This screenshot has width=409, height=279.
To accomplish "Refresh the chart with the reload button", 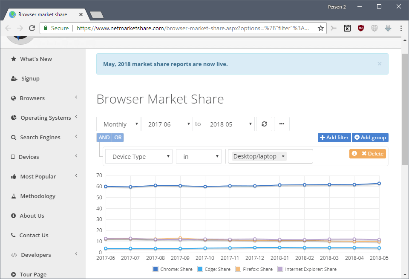I will tap(264, 124).
